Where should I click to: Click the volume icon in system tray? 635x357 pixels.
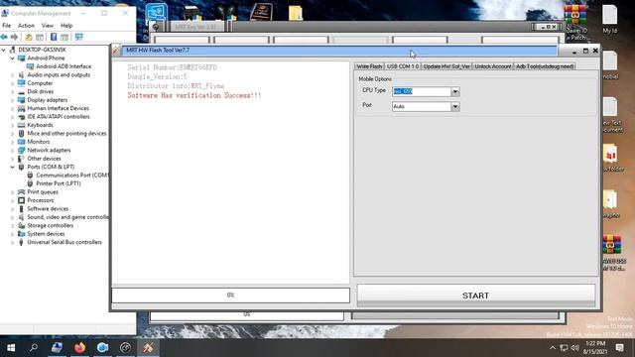tap(575, 348)
